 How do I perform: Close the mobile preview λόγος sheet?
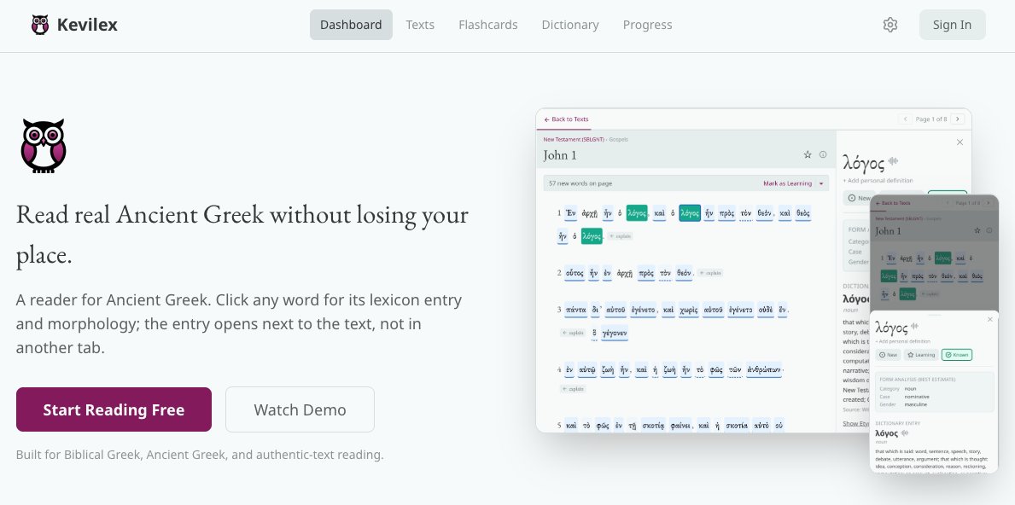[x=989, y=319]
